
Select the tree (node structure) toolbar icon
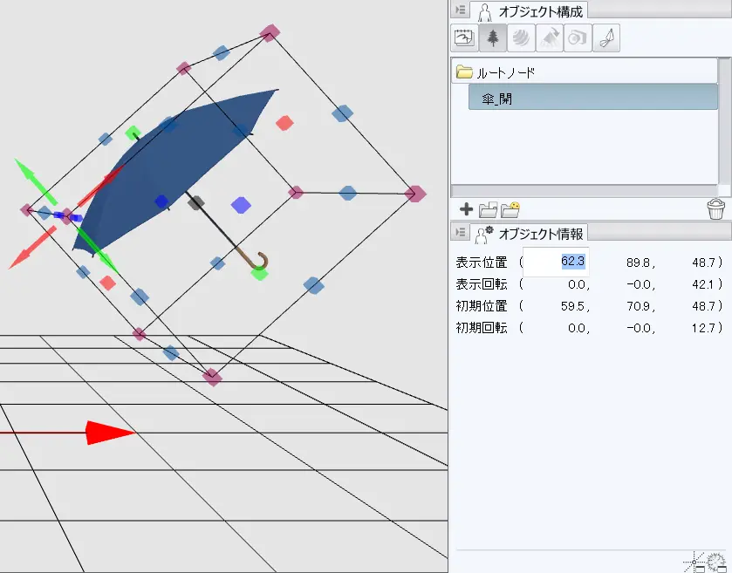pos(493,38)
